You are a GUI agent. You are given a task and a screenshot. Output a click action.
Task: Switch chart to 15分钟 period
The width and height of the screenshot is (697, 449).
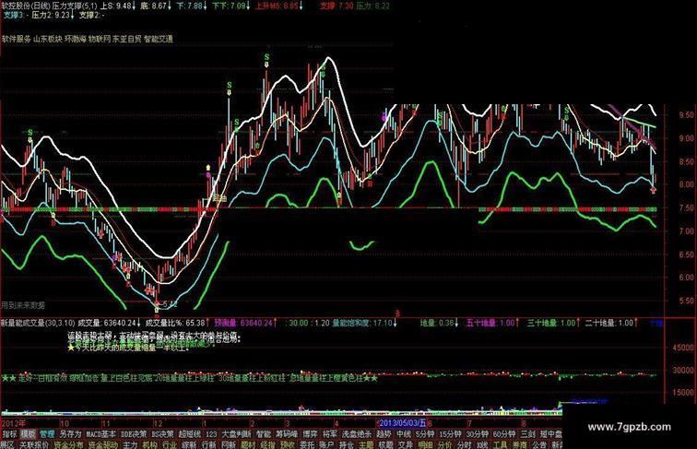450,434
